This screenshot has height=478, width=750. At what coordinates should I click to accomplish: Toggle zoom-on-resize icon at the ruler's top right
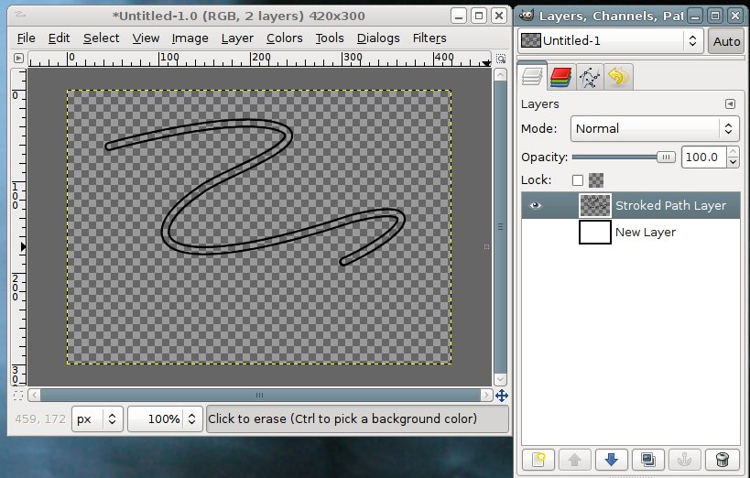coord(501,59)
